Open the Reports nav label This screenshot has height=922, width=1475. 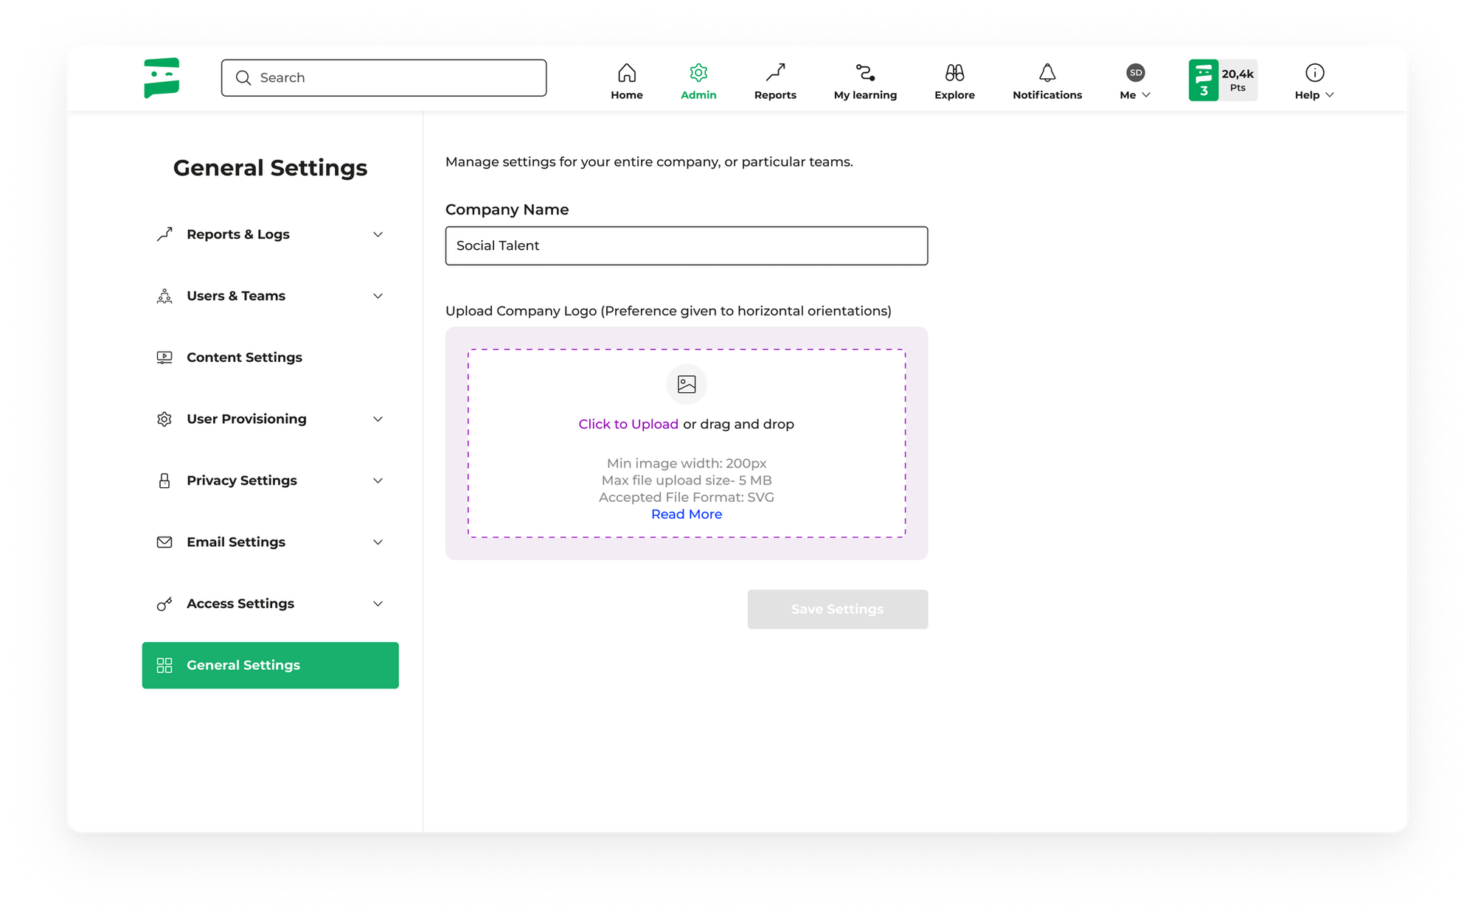775,95
